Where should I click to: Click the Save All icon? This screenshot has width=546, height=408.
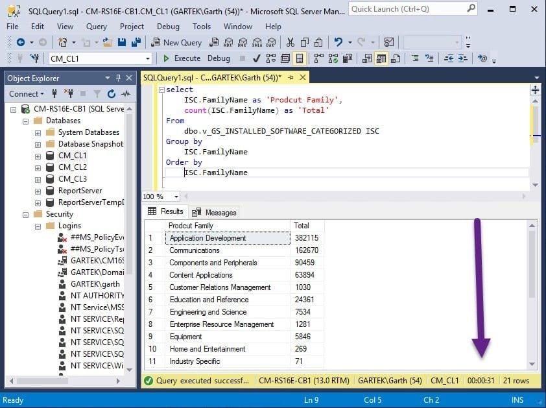click(136, 43)
